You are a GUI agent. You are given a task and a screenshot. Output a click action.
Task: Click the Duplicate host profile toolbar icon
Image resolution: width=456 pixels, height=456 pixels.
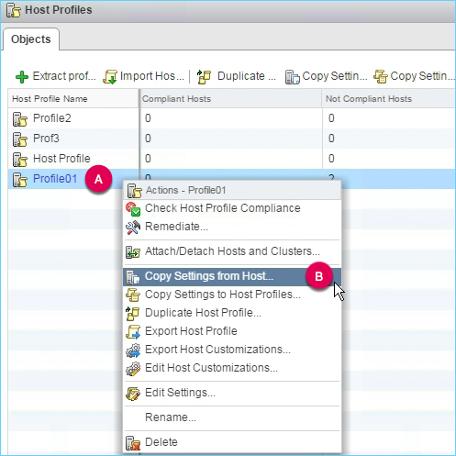click(204, 76)
